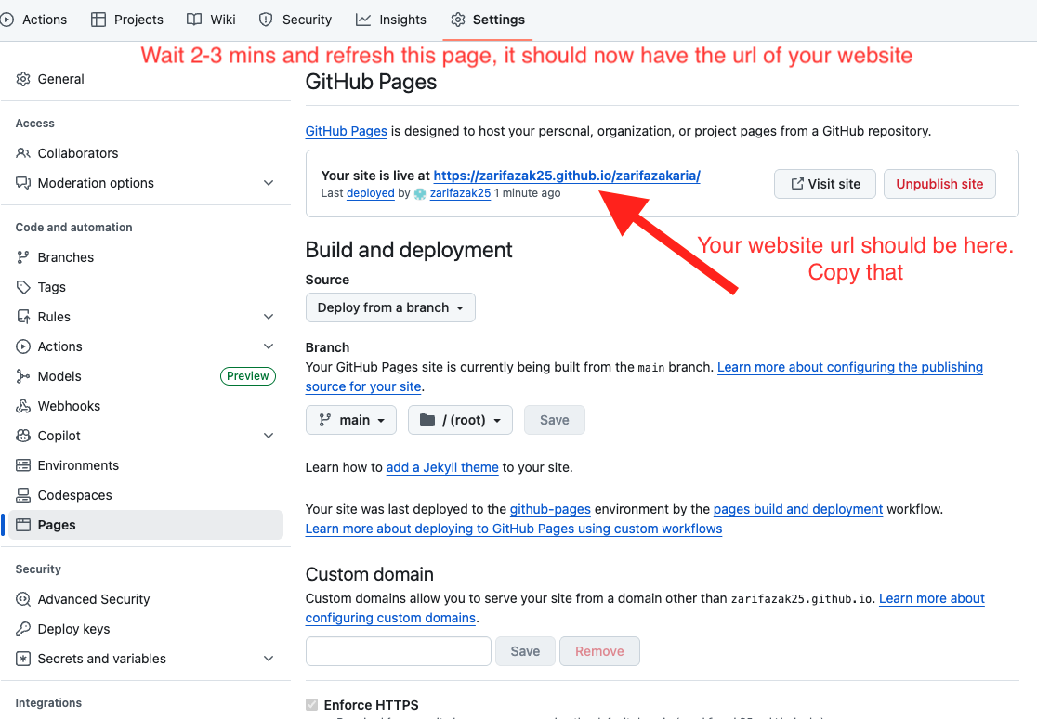Open the Environments icon
The image size is (1037, 719).
coord(22,465)
